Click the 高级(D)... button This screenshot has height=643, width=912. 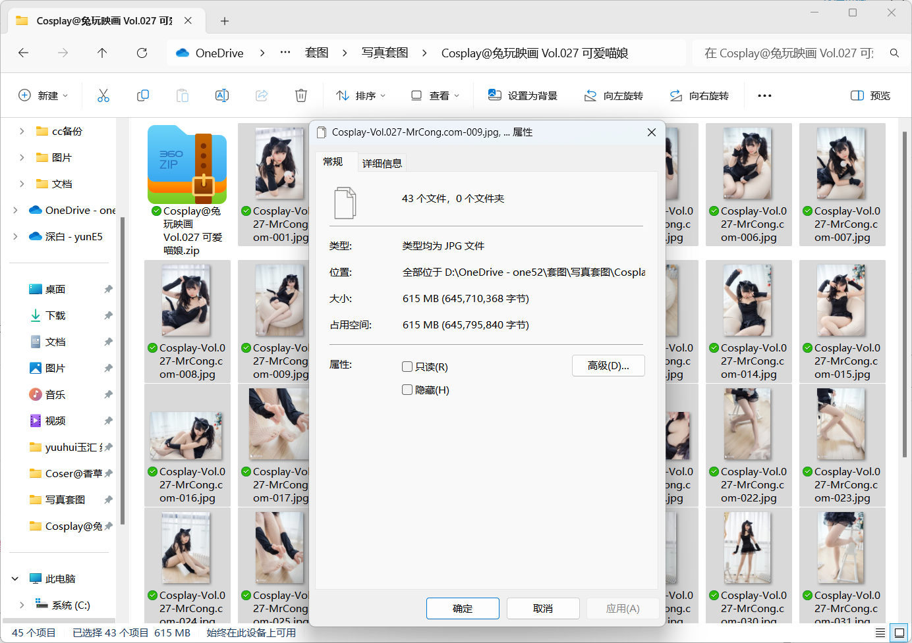608,365
